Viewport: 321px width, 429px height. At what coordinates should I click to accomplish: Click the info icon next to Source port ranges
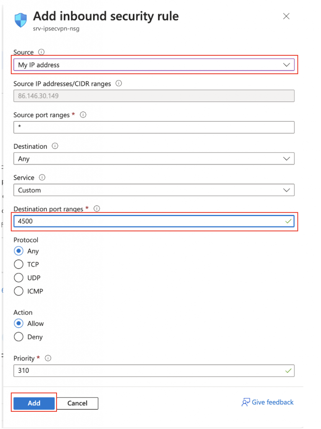(x=83, y=115)
